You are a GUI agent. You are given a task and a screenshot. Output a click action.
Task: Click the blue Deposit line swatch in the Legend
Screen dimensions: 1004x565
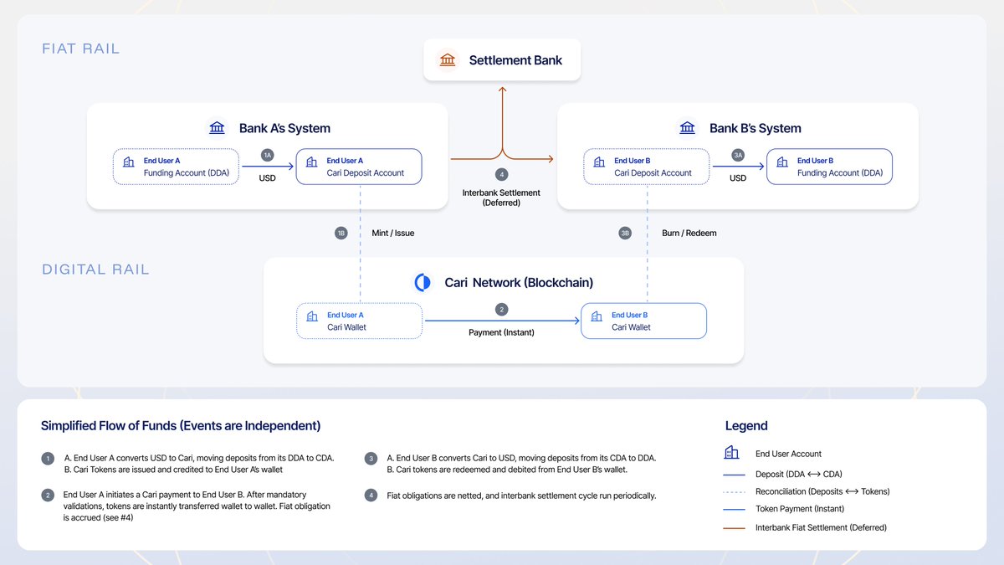pyautogui.click(x=733, y=474)
